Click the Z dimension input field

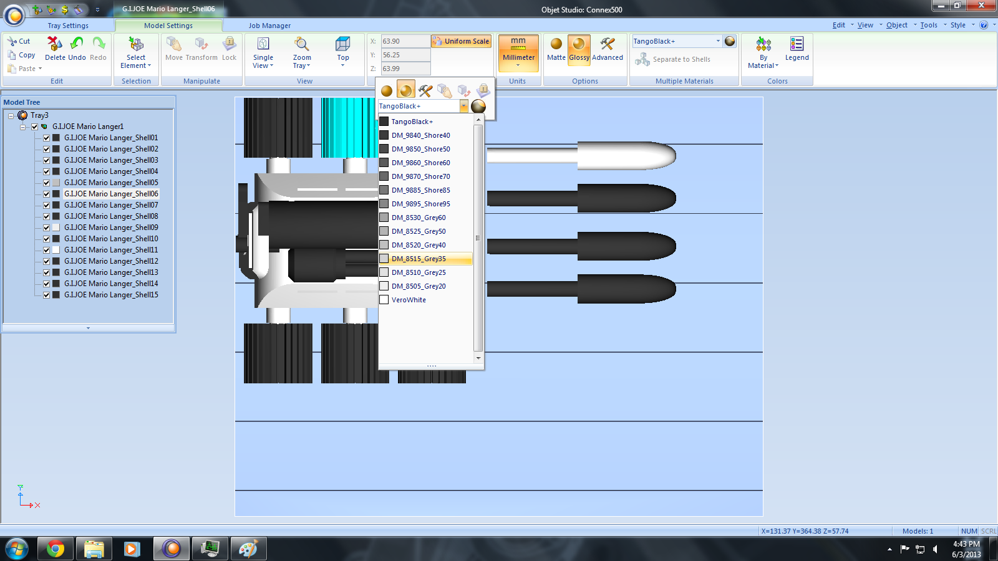pos(405,69)
